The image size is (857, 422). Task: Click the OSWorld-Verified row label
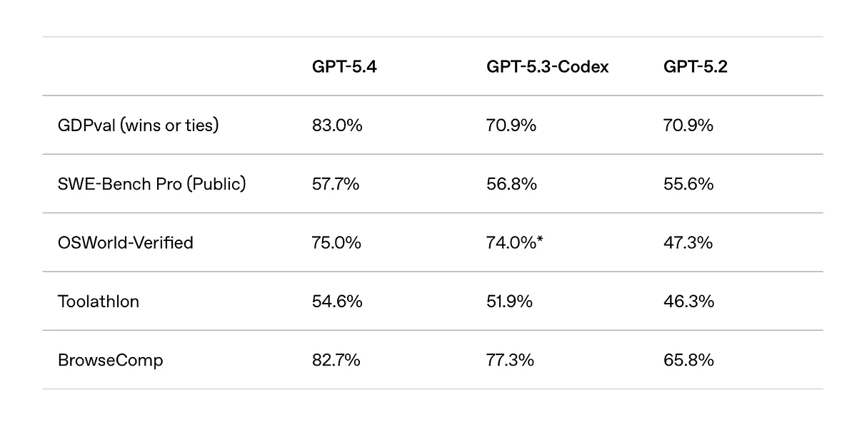(x=126, y=243)
